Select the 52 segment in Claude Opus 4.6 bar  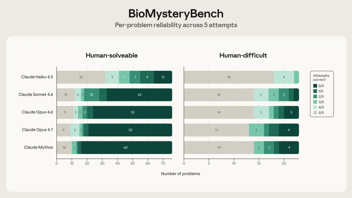coord(132,112)
